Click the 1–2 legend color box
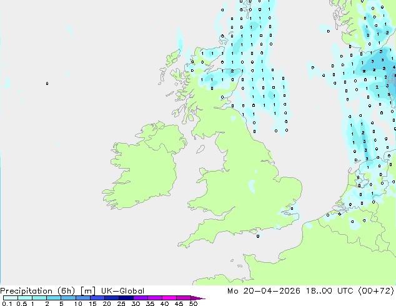The width and height of the screenshot is (396, 306). 39,298
